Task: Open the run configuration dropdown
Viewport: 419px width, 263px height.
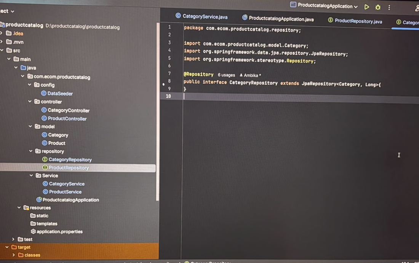Action: (324, 6)
